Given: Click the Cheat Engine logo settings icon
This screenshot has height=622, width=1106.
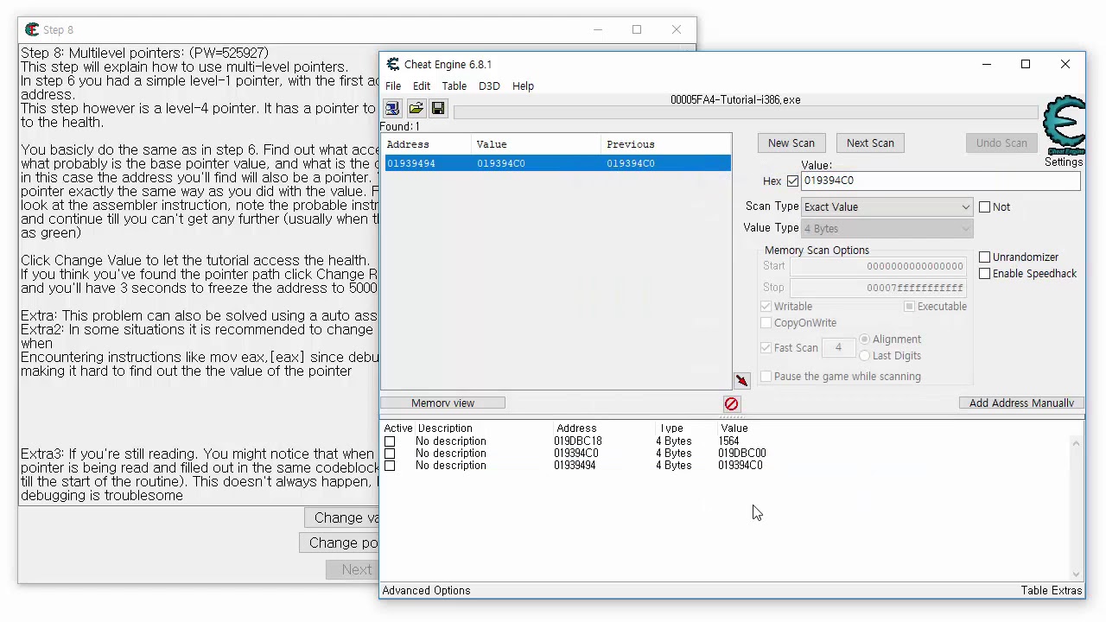Looking at the screenshot, I should point(1064,126).
